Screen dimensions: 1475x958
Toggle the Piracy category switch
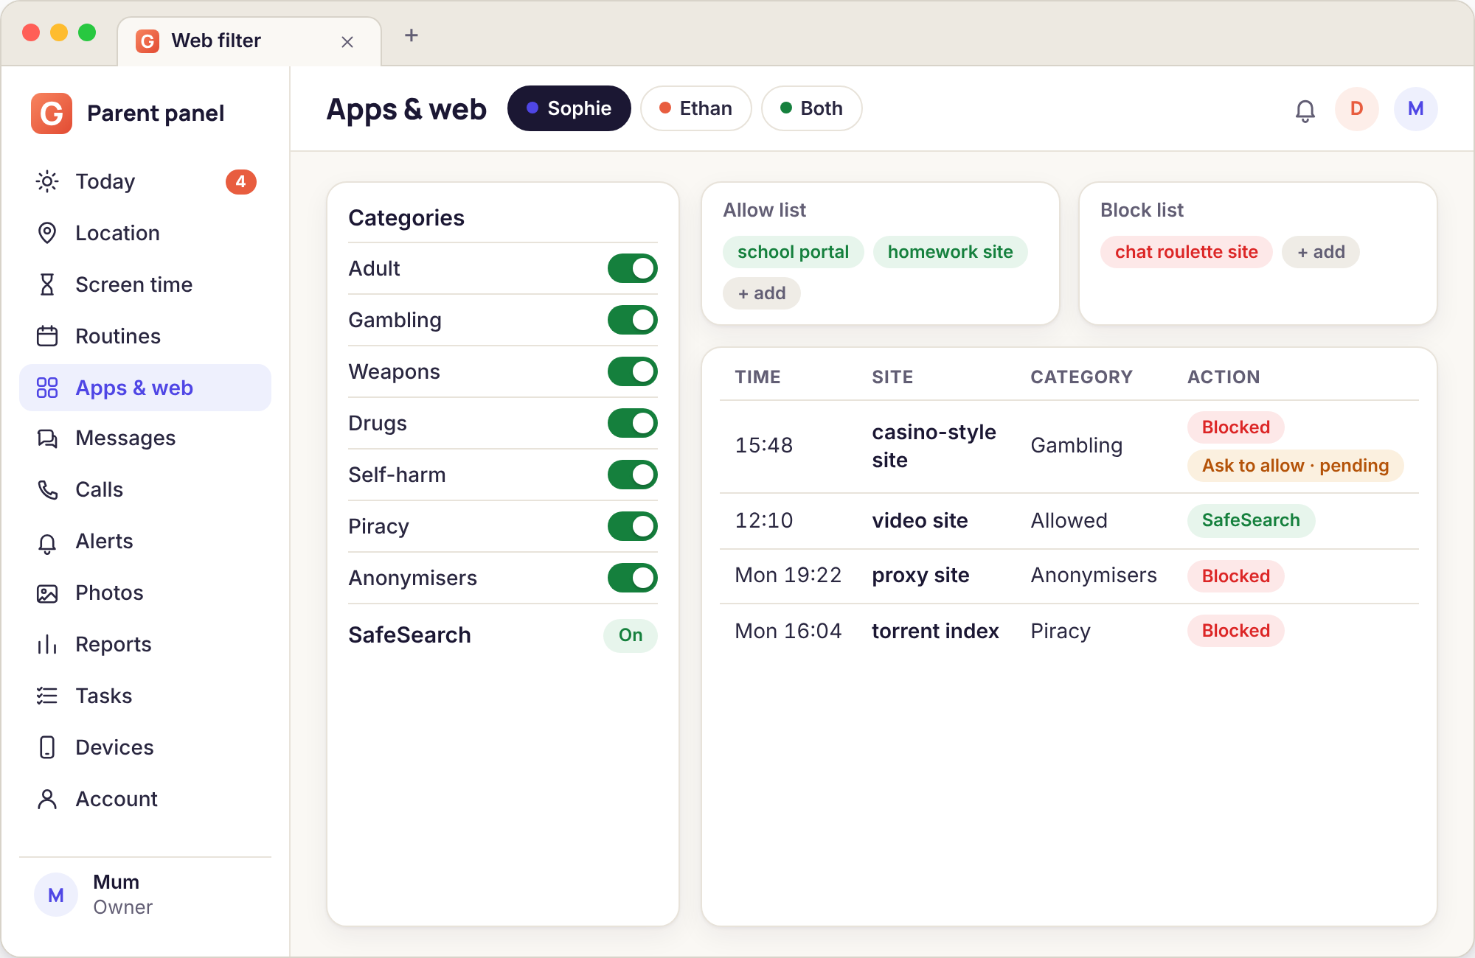pos(633,526)
